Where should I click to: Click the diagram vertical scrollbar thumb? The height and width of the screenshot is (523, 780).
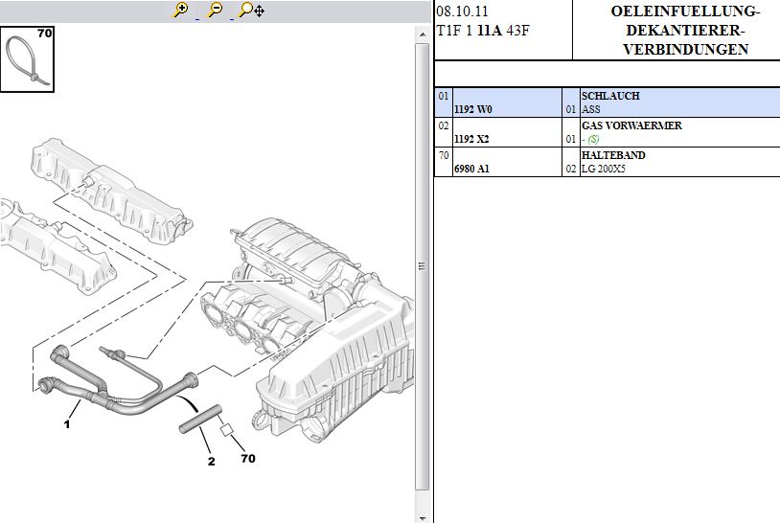[x=422, y=265]
